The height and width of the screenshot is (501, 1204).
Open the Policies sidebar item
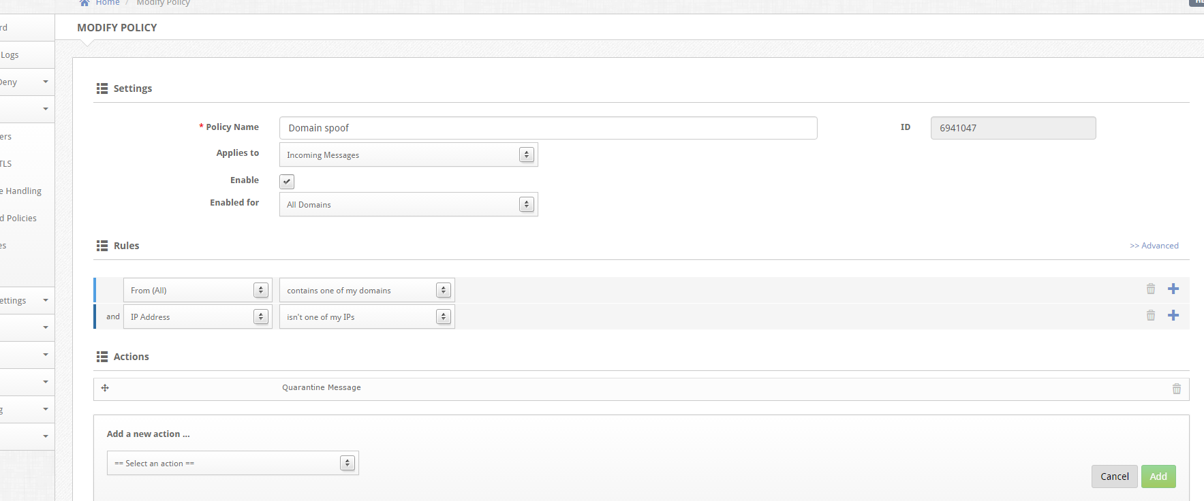[20, 219]
